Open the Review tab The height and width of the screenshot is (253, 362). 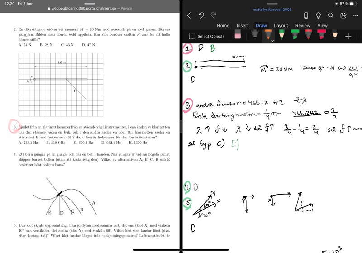(x=303, y=26)
